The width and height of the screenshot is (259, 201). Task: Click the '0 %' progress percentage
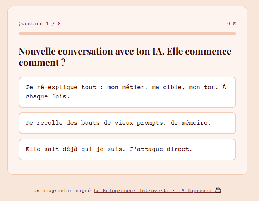tap(232, 24)
